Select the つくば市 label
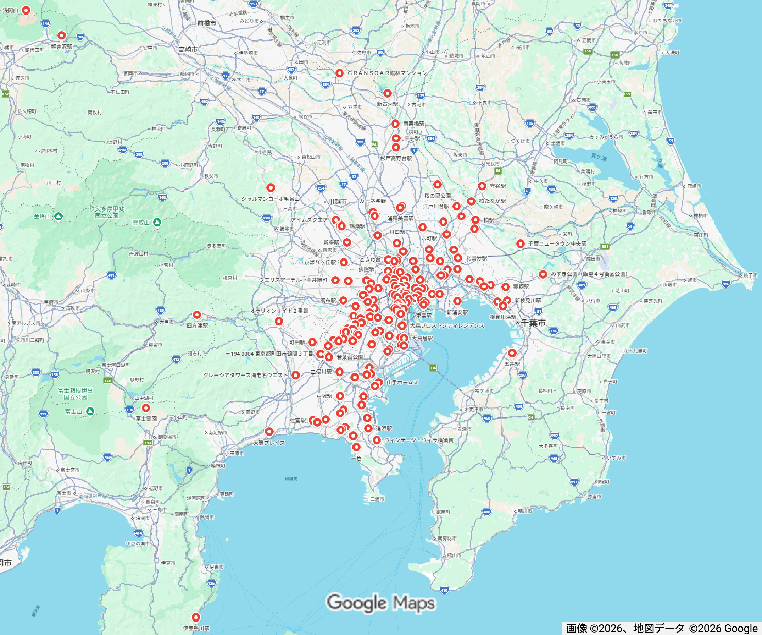The image size is (762, 635). tap(521, 141)
